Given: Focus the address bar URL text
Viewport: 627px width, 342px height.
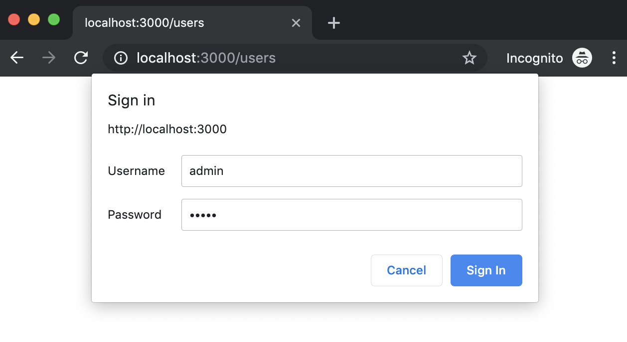Looking at the screenshot, I should tap(206, 58).
